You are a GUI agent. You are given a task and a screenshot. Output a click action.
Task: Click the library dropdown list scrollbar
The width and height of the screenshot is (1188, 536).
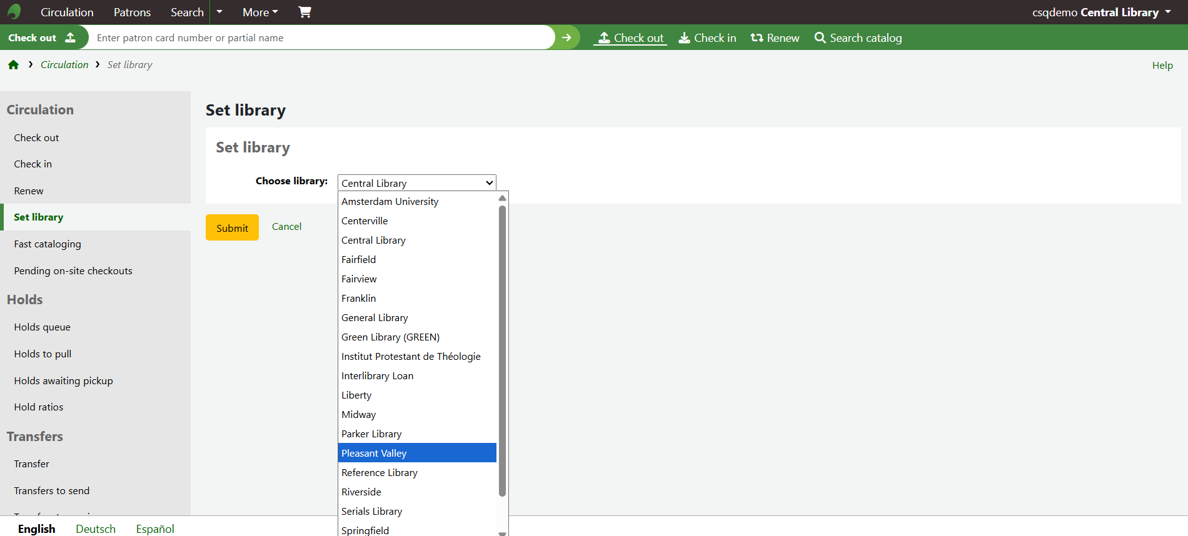502,350
